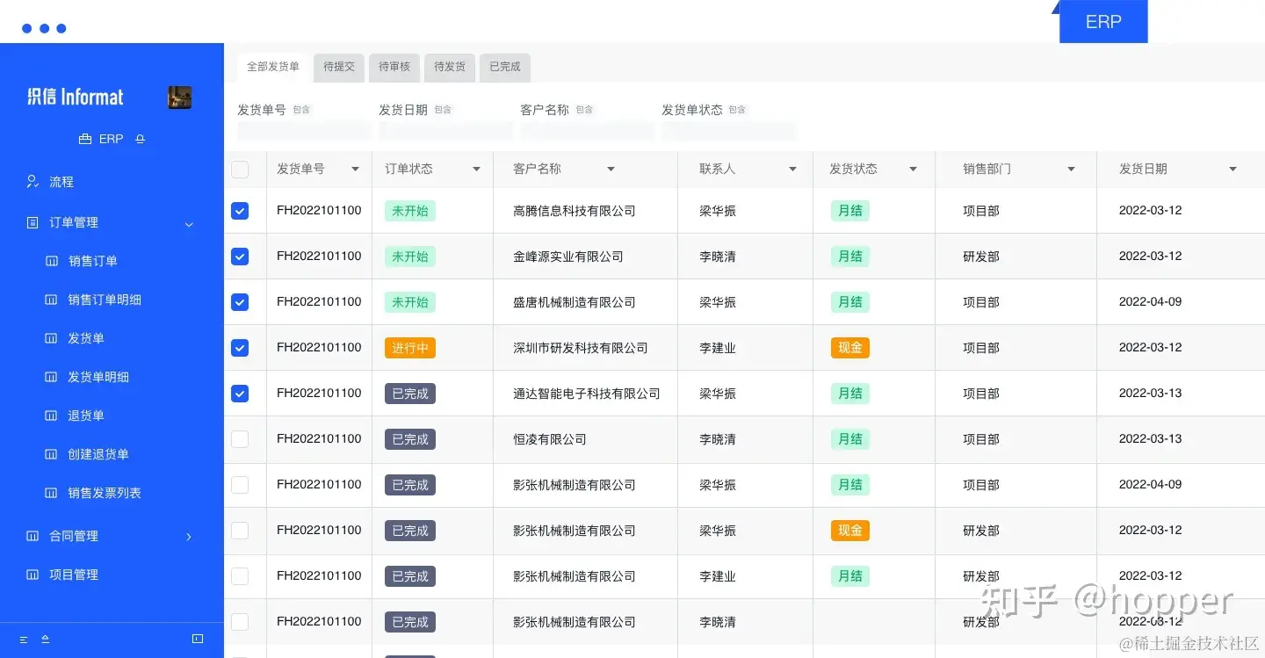Image resolution: width=1265 pixels, height=658 pixels.
Task: Click the icon beside 发货单 in sidebar
Action: point(51,339)
